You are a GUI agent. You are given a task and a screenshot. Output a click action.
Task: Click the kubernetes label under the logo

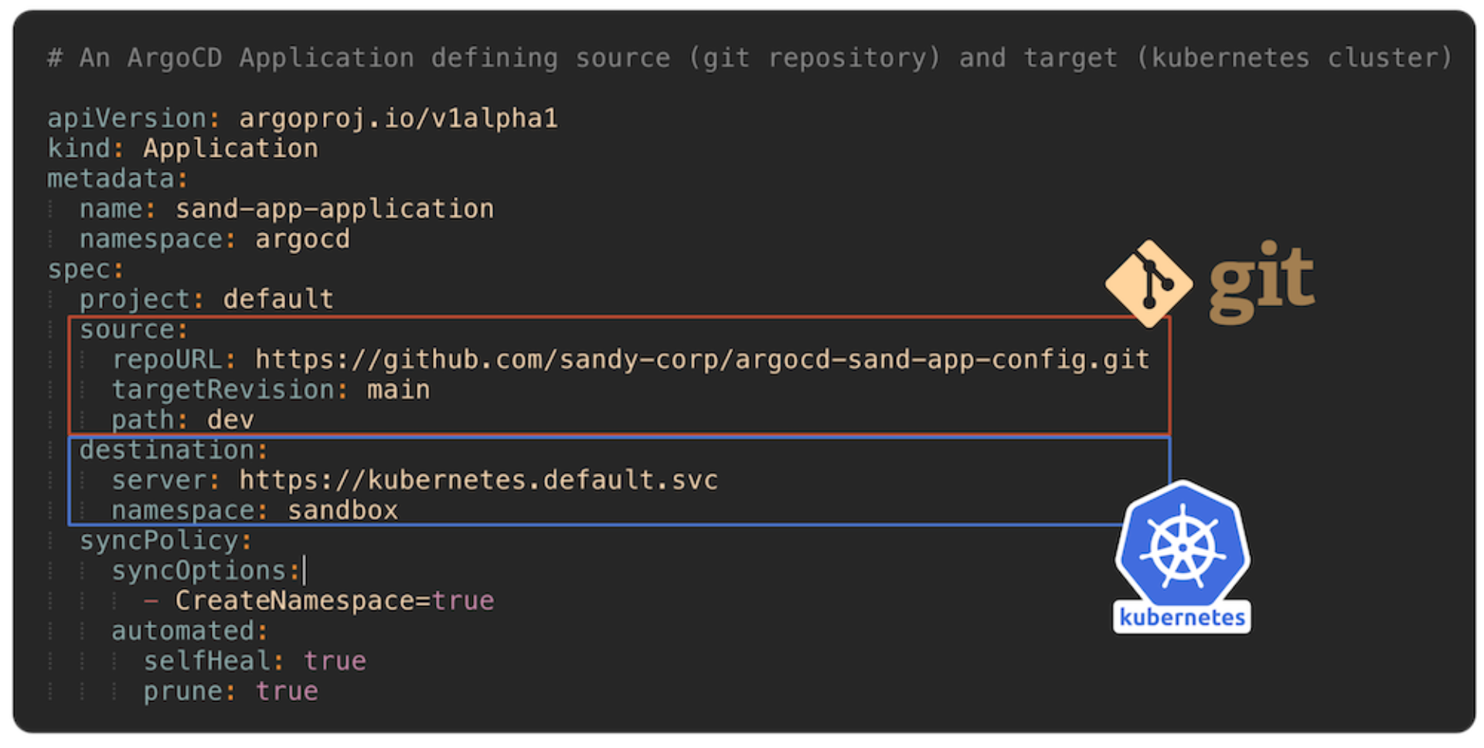(x=1182, y=617)
